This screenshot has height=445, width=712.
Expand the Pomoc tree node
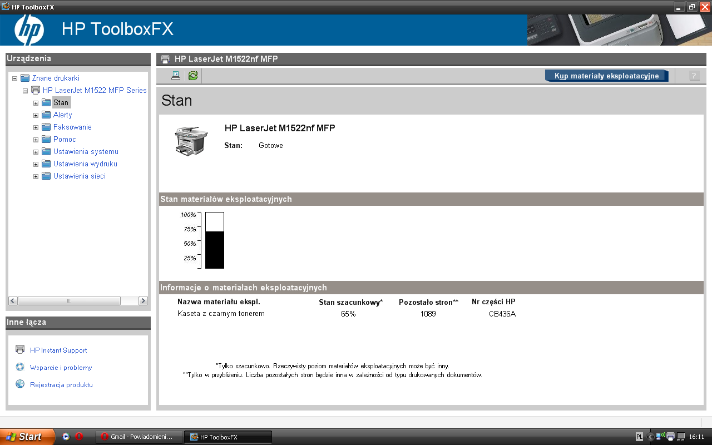(36, 140)
